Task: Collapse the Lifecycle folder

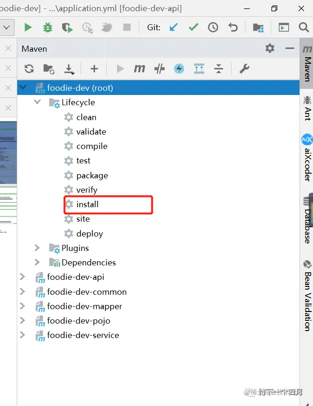Action: coord(37,102)
